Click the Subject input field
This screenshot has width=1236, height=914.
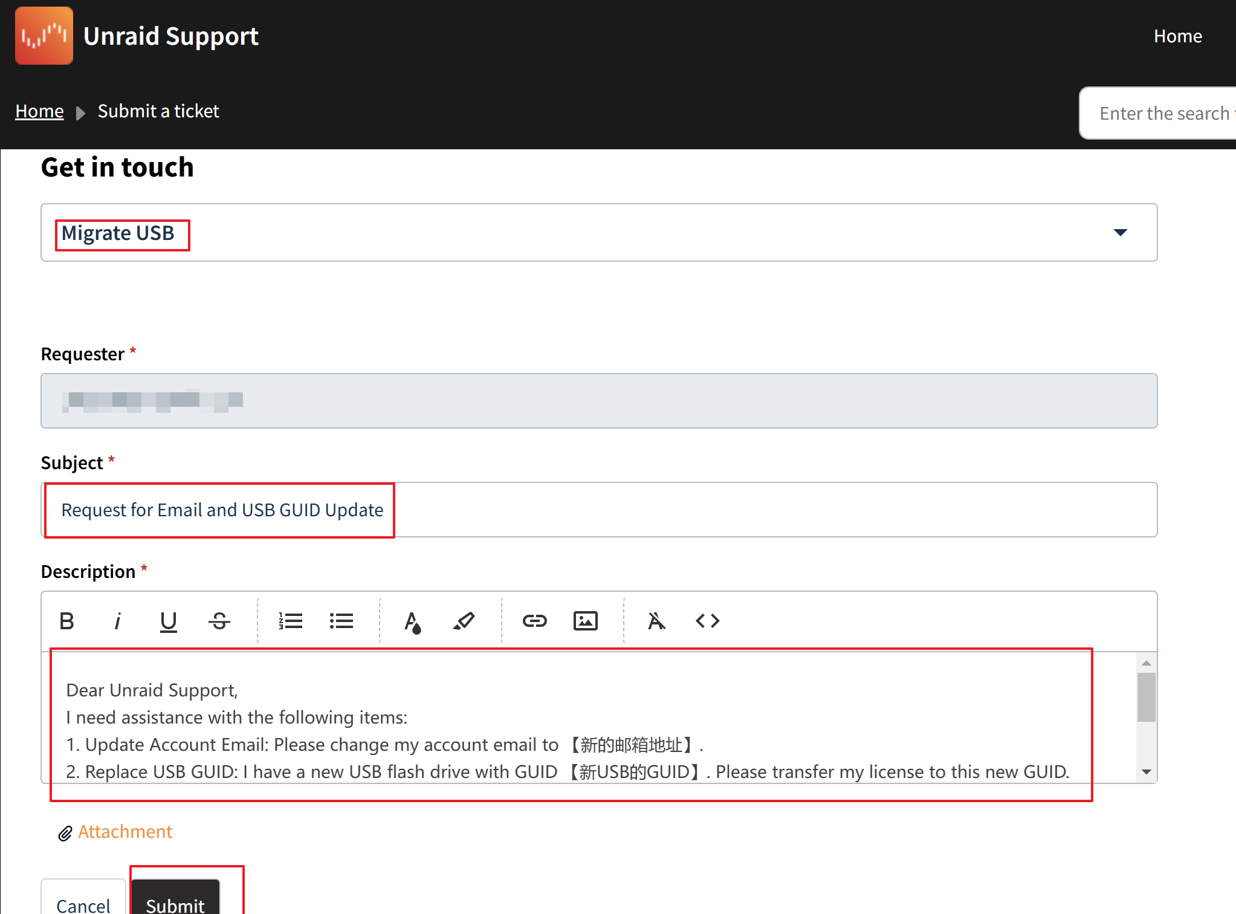[x=599, y=510]
